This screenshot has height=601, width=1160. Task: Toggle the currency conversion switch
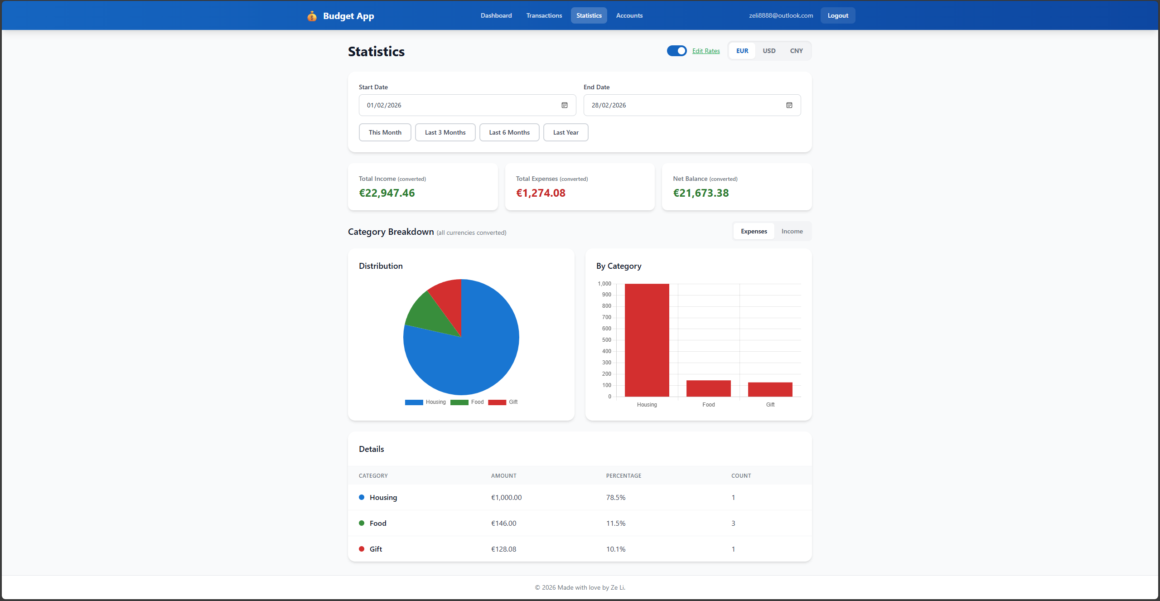click(x=677, y=51)
